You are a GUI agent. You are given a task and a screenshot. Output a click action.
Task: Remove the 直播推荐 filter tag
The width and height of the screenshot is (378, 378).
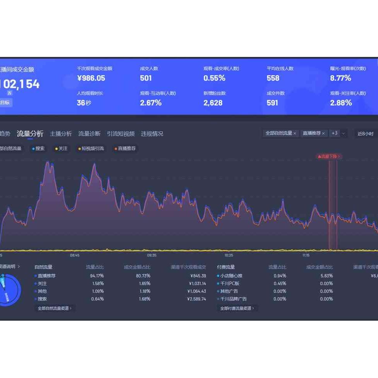pyautogui.click(x=323, y=133)
